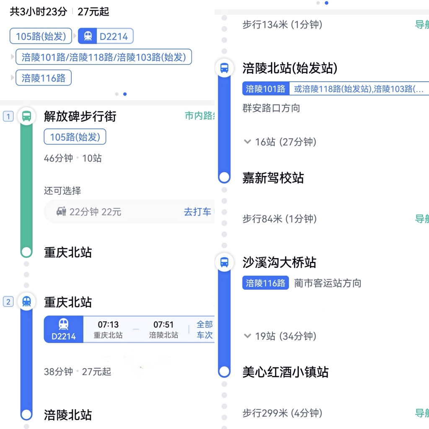Select the step 2 number badge
Image resolution: width=429 pixels, height=429 pixels.
(8, 301)
